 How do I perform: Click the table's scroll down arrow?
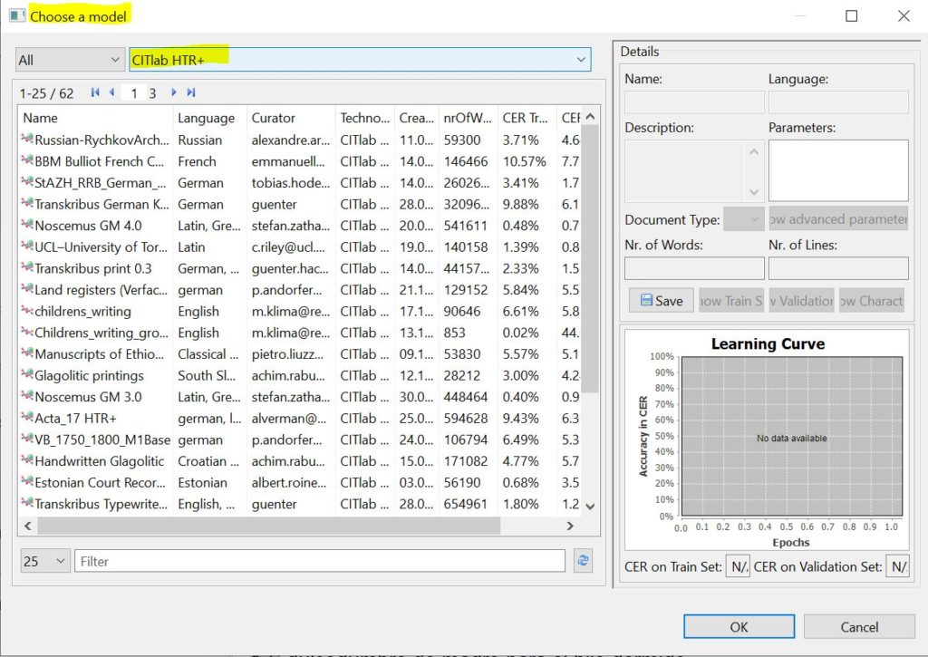pyautogui.click(x=590, y=506)
